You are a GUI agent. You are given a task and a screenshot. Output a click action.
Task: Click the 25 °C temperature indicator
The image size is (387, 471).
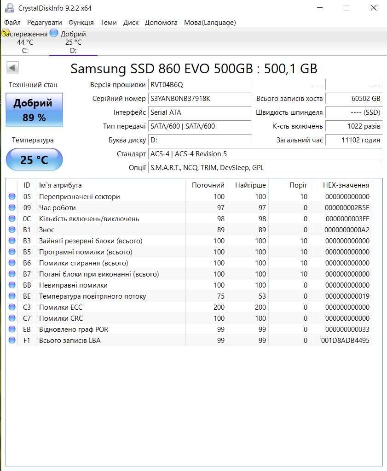click(x=34, y=159)
